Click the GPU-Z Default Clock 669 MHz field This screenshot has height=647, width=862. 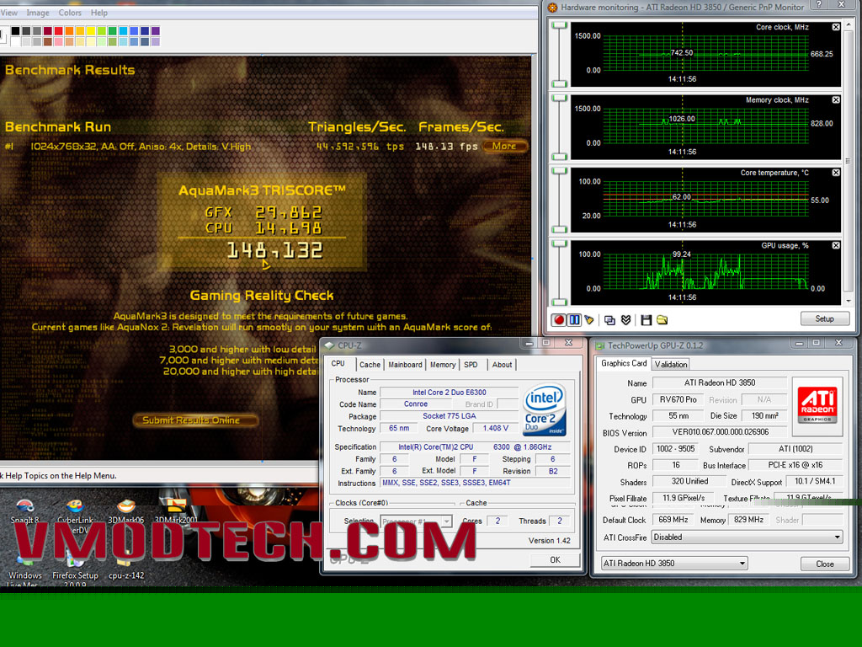[673, 519]
